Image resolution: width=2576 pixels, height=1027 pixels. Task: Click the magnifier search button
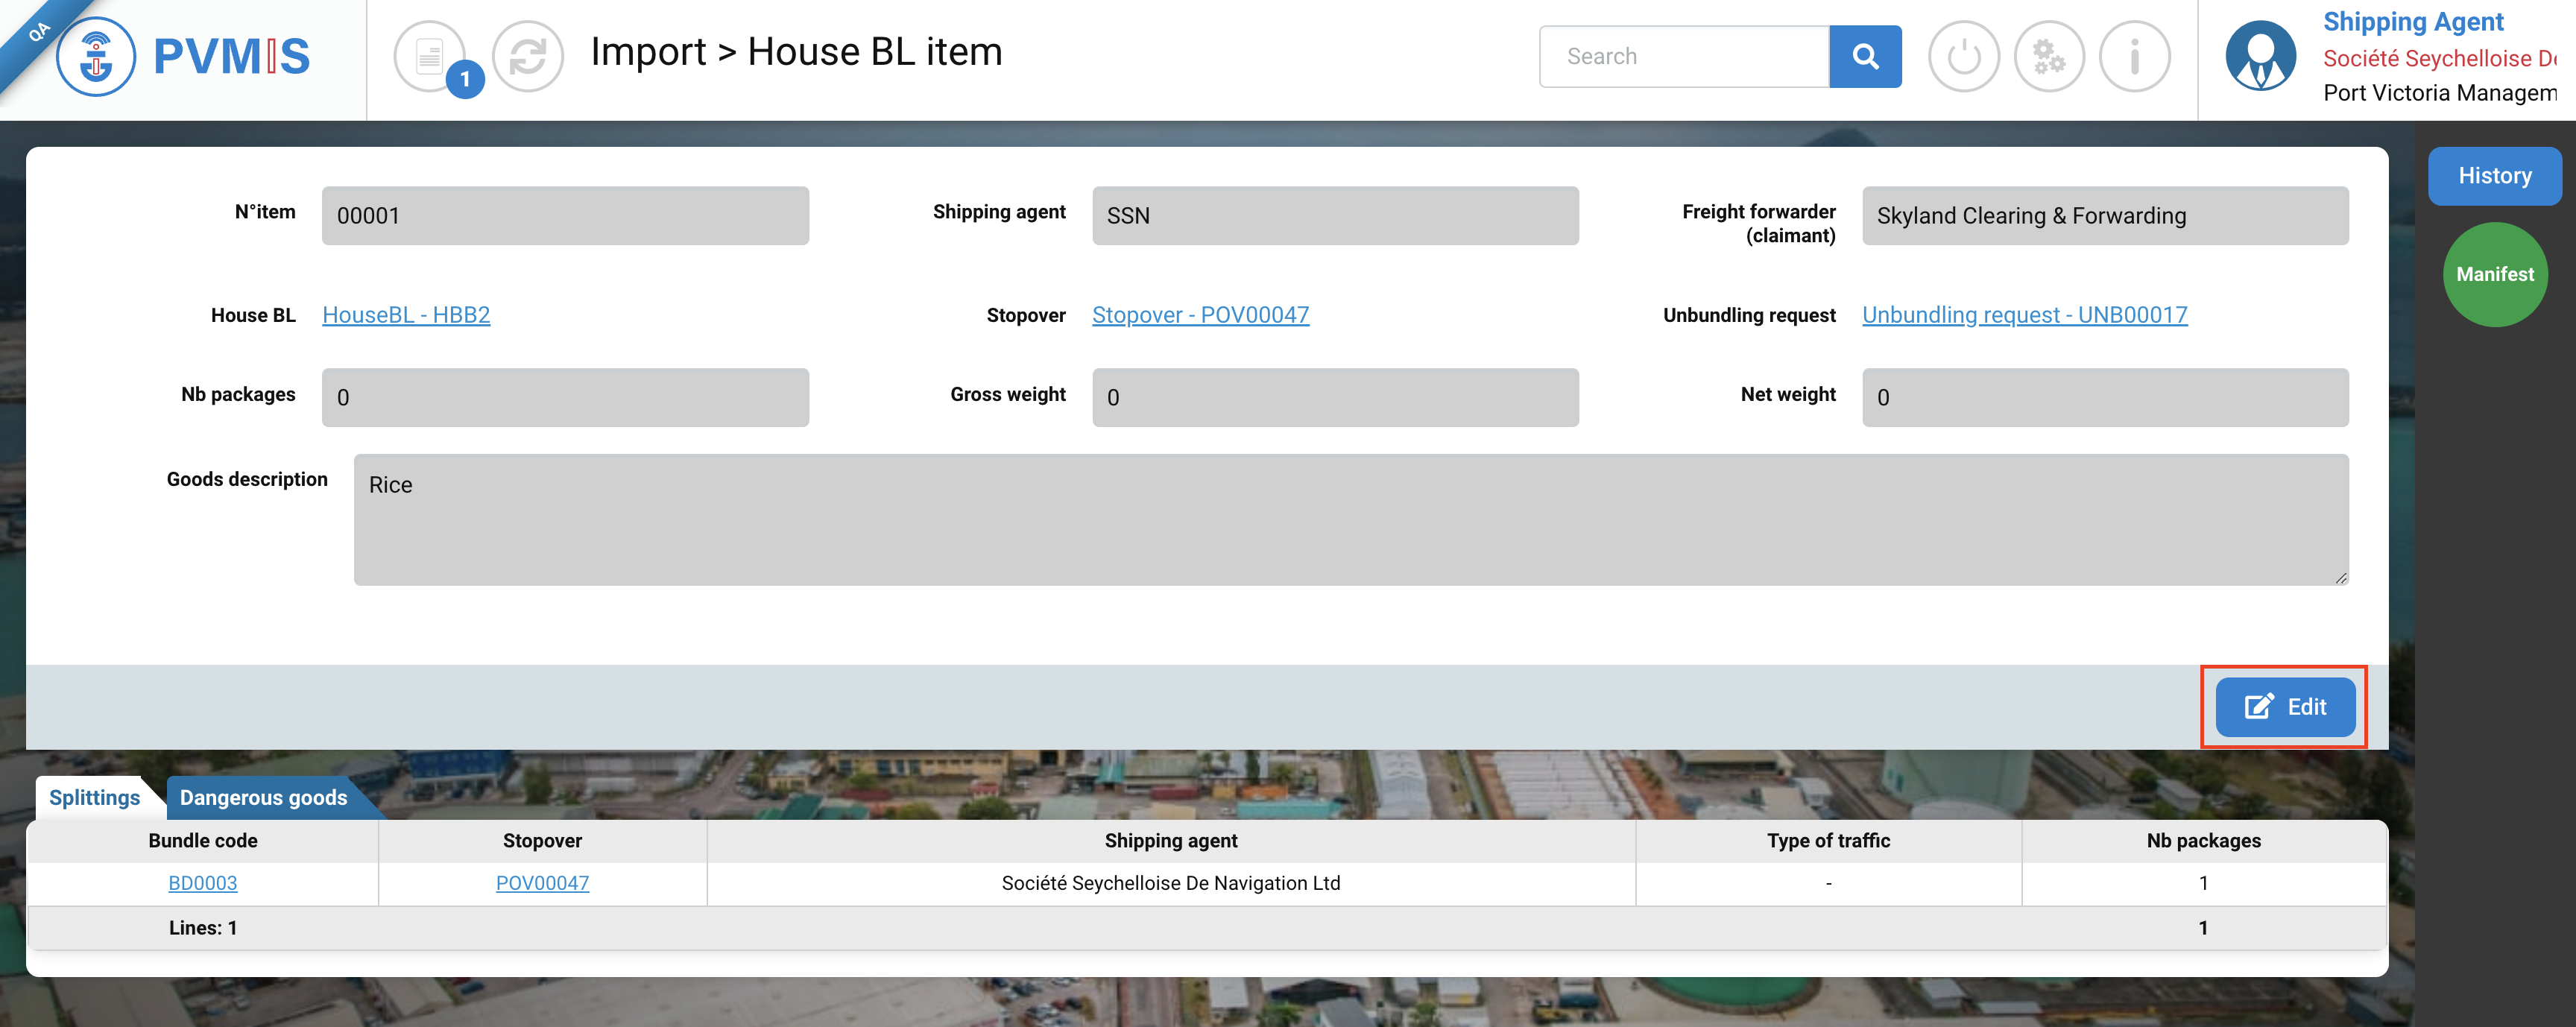point(1864,57)
